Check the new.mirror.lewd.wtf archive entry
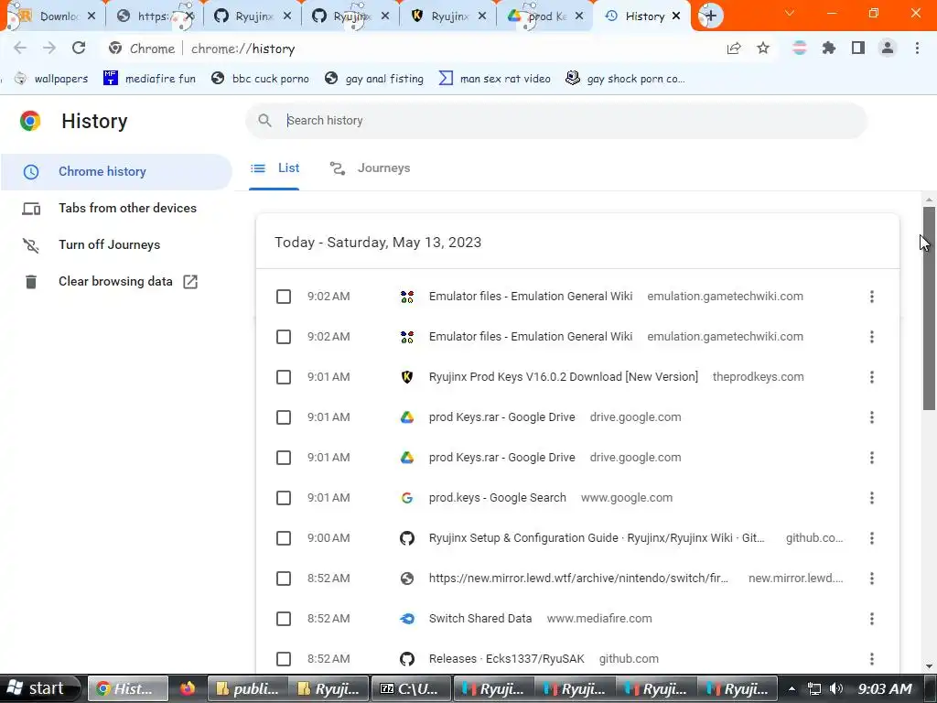The width and height of the screenshot is (937, 703). coord(284,579)
